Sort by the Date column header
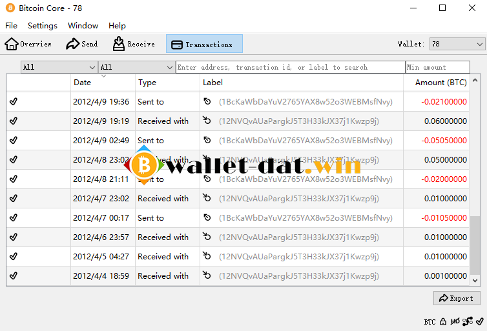487x331 pixels. pyautogui.click(x=103, y=83)
